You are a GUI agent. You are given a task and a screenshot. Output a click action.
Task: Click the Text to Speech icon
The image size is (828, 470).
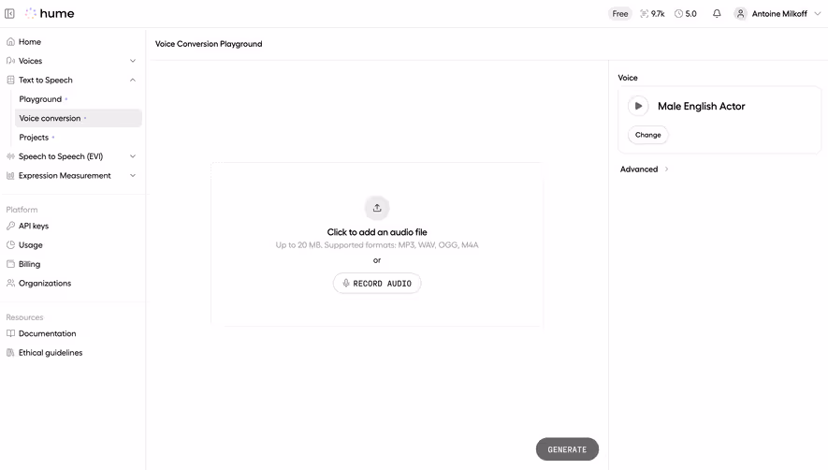click(10, 80)
